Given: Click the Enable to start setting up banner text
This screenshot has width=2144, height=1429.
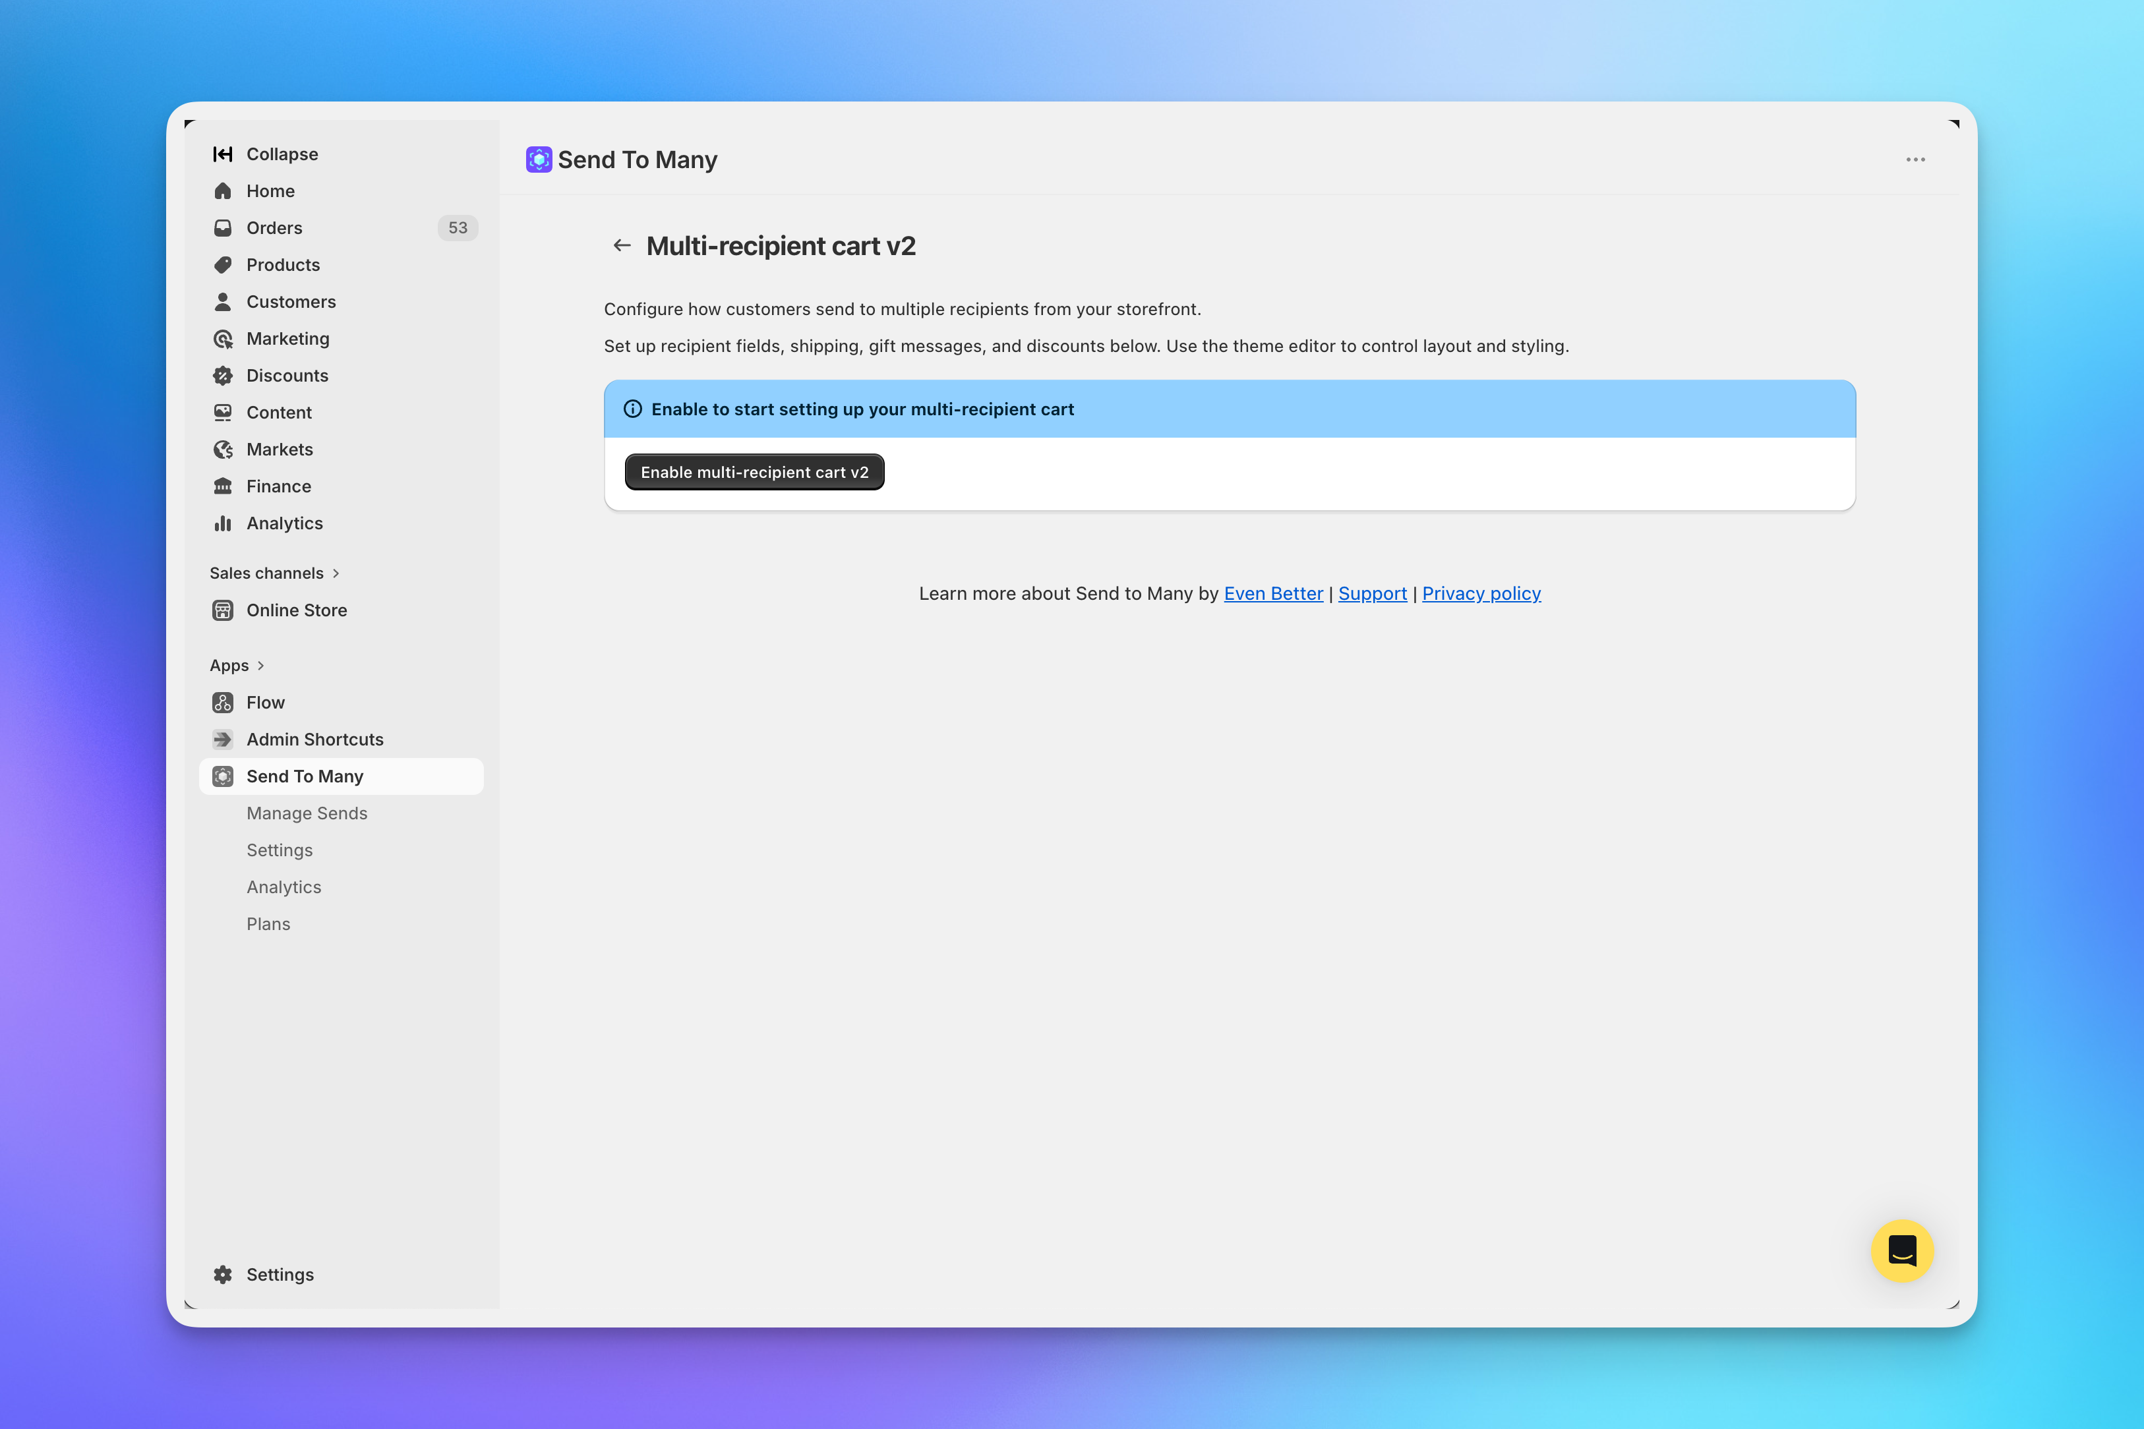Looking at the screenshot, I should coord(862,409).
